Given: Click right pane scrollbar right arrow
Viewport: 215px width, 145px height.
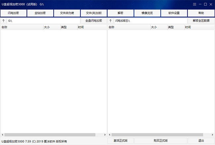Looking at the screenshot, I should [x=212, y=135].
